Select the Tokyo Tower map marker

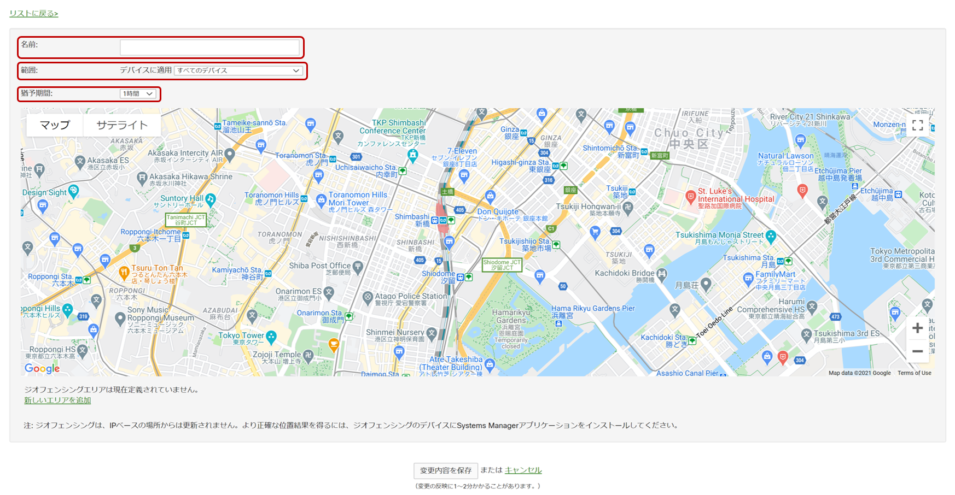pyautogui.click(x=271, y=337)
